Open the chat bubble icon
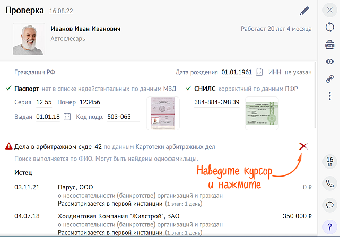The width and height of the screenshot is (340, 237). point(329,204)
